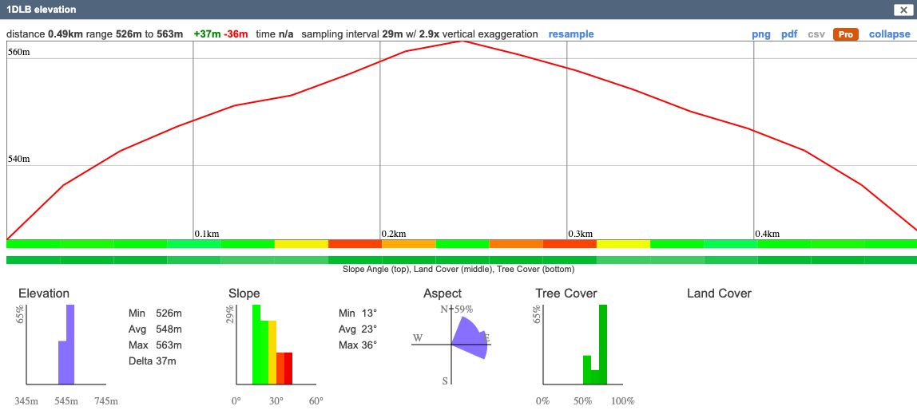Select the 0.3km distance marker label
Image resolution: width=917 pixels, height=410 pixels.
pos(581,234)
